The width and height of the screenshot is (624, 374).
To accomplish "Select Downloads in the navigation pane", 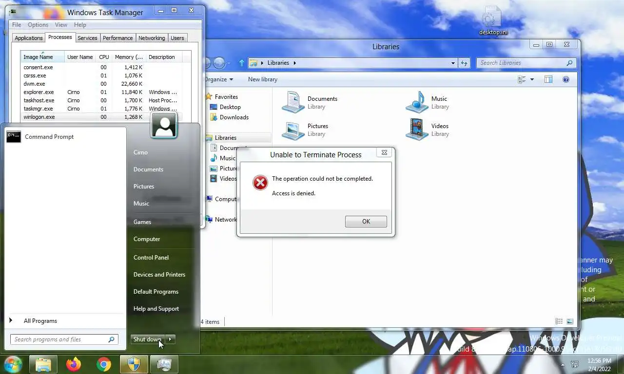I will pos(234,117).
